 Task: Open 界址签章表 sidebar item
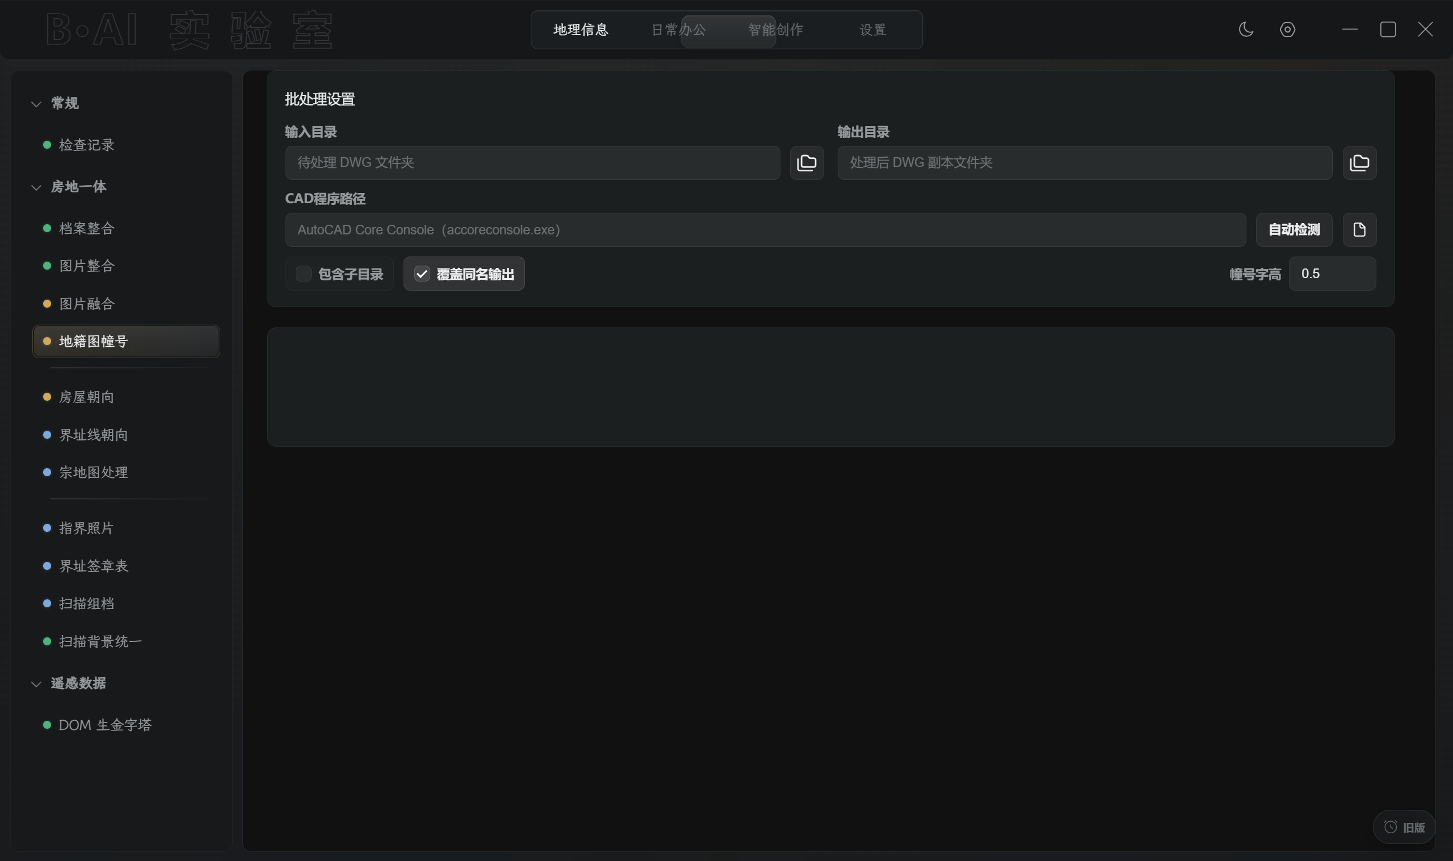[x=126, y=566]
